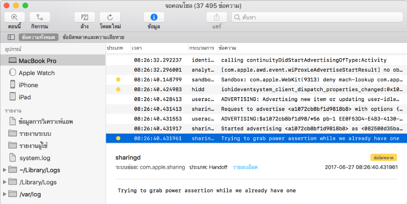Click the search (ค้นหา) field
The width and height of the screenshot is (407, 204).
click(x=317, y=17)
